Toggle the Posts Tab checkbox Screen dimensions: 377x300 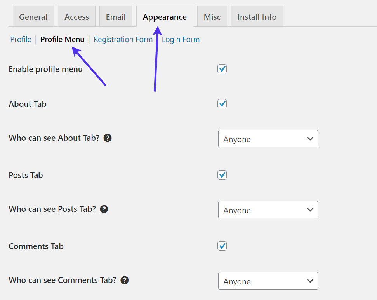222,175
